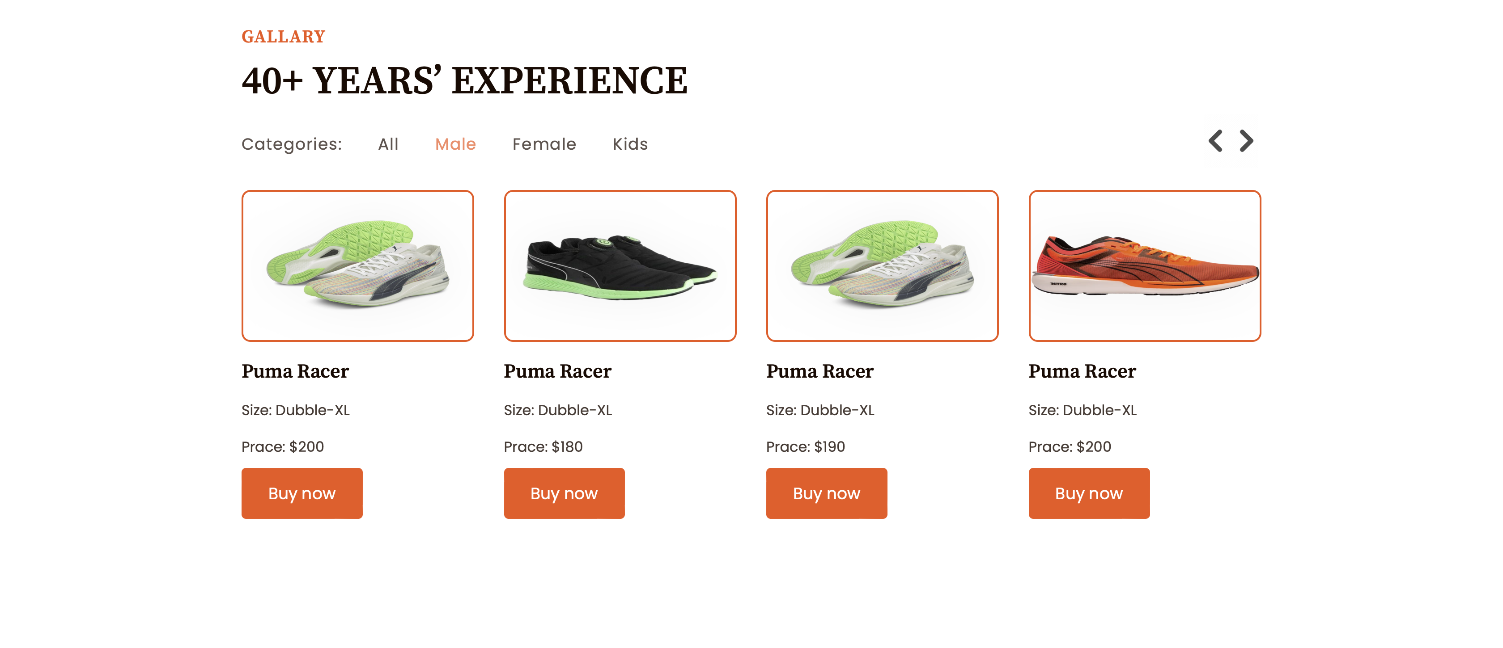Click fourth product's Puma Racer title

click(1083, 371)
